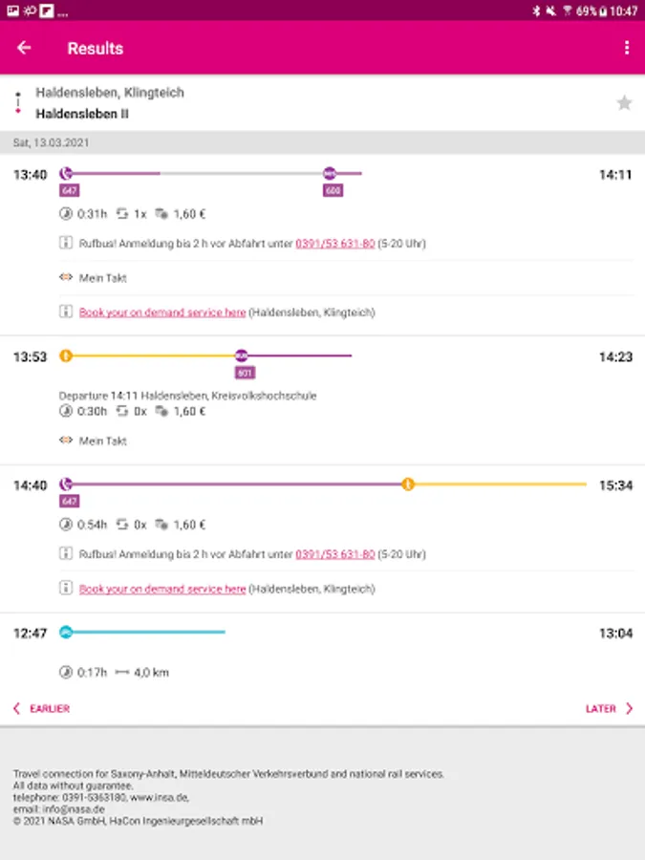645x860 pixels.
Task: Tap the info icon beside first Rufbus note
Action: tap(66, 244)
